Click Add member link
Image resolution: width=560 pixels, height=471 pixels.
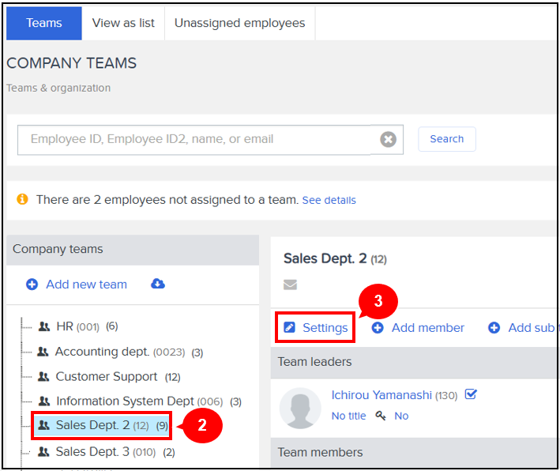click(428, 328)
